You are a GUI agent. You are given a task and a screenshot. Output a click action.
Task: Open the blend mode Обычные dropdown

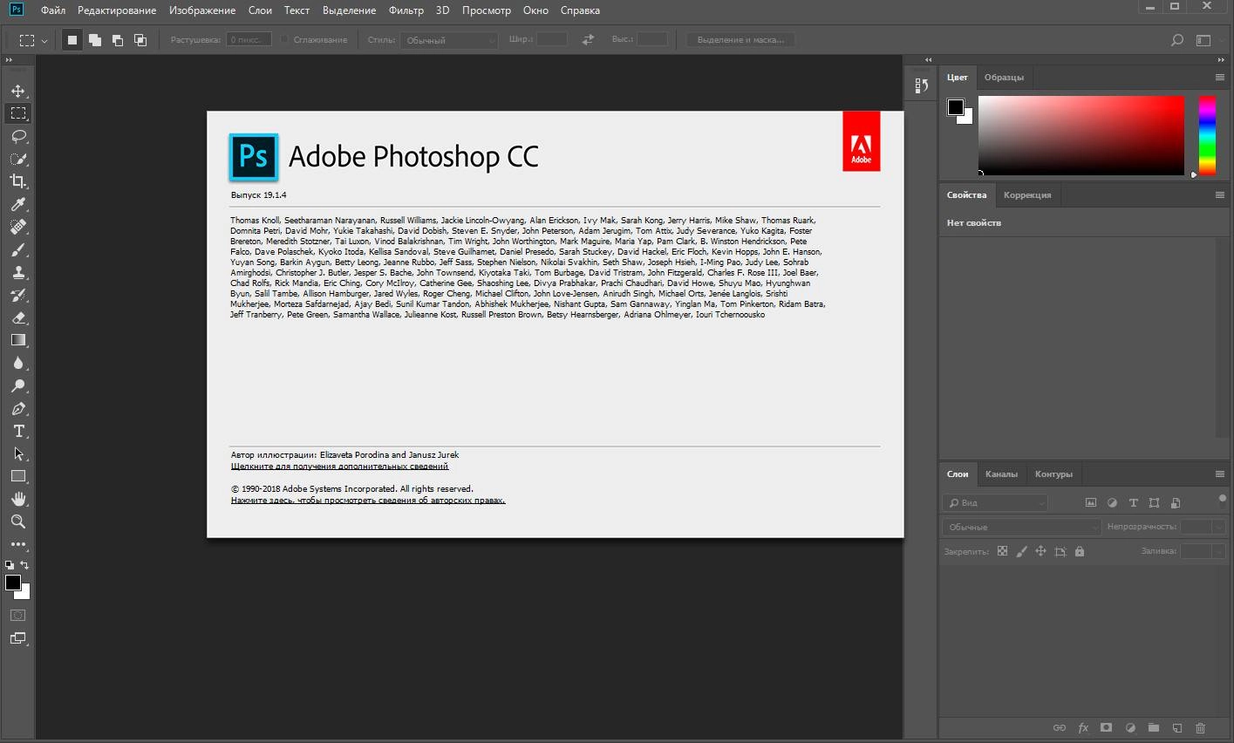pos(1022,527)
